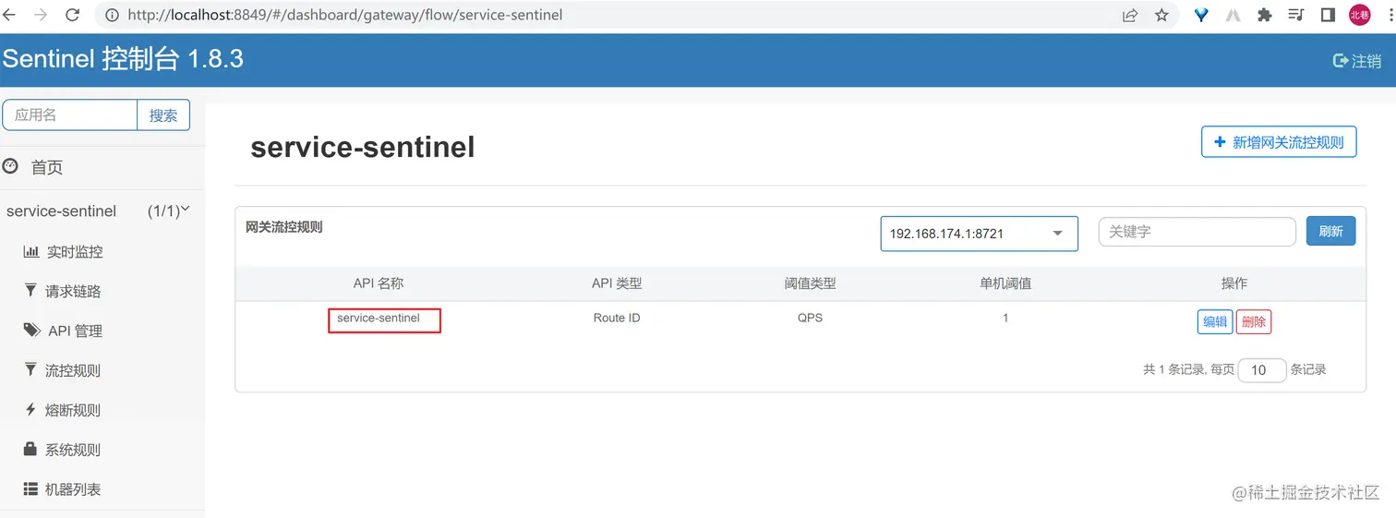Click the page size field showing 10
This screenshot has height=518, width=1396.
click(x=1262, y=370)
